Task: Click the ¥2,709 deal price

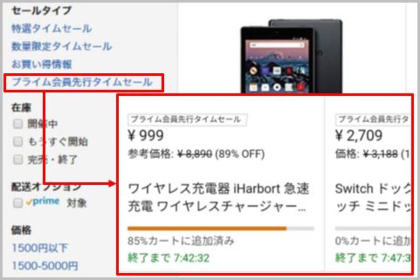Action: (359, 136)
